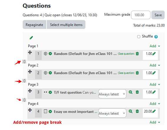Click the Maximum grade input field
This screenshot has width=167, height=130.
click(141, 15)
